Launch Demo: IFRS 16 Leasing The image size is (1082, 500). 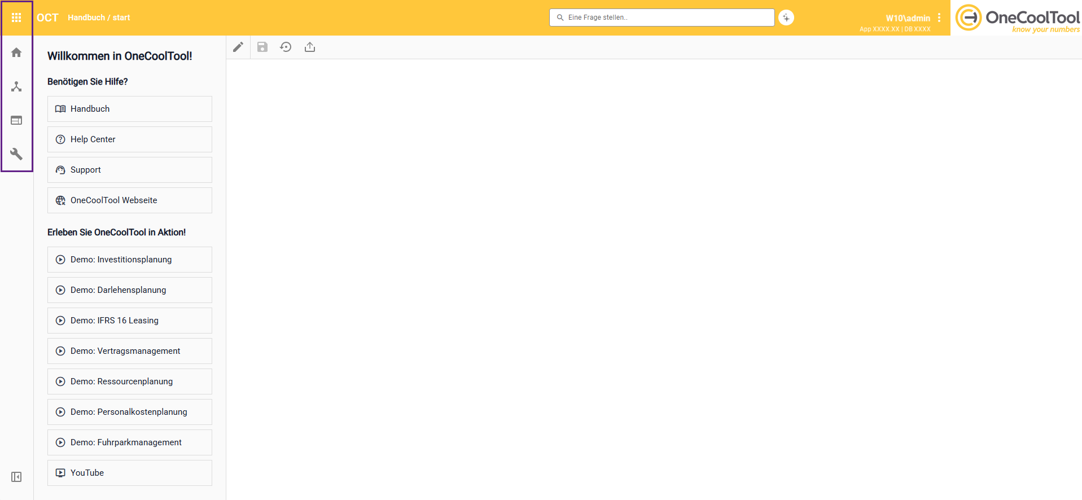pos(130,321)
